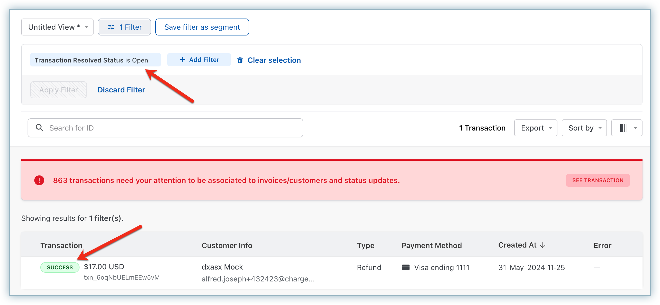Expand the column chooser dropdown arrow
Image resolution: width=660 pixels, height=305 pixels.
(636, 128)
